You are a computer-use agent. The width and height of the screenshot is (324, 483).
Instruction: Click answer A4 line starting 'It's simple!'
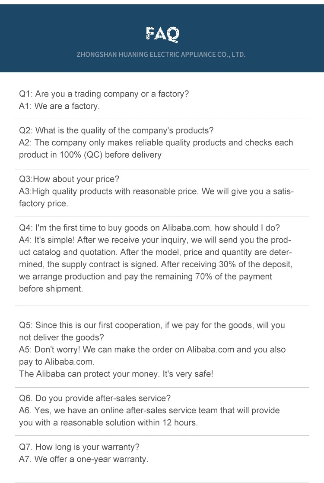coord(155,240)
